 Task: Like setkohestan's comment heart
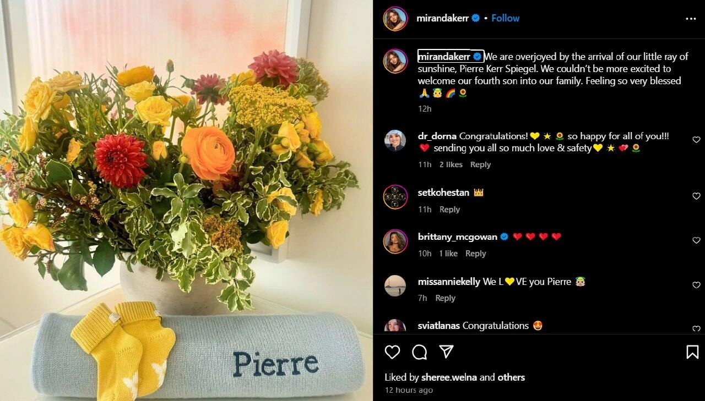pyautogui.click(x=696, y=196)
